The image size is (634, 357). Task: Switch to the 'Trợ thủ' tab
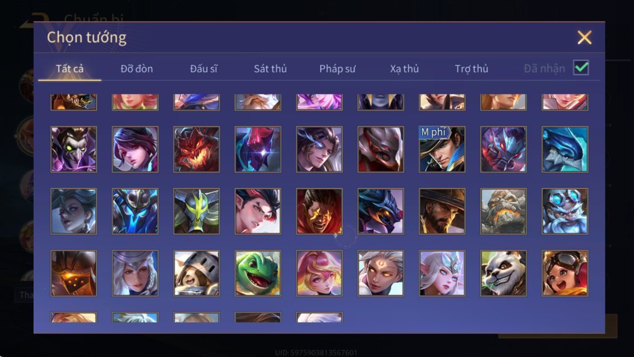[x=472, y=69]
